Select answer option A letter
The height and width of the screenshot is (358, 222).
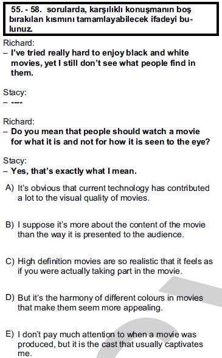pyautogui.click(x=9, y=188)
